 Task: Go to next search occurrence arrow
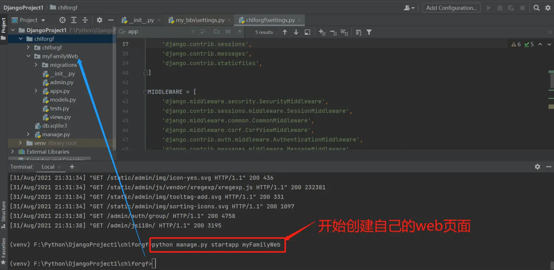[296, 32]
